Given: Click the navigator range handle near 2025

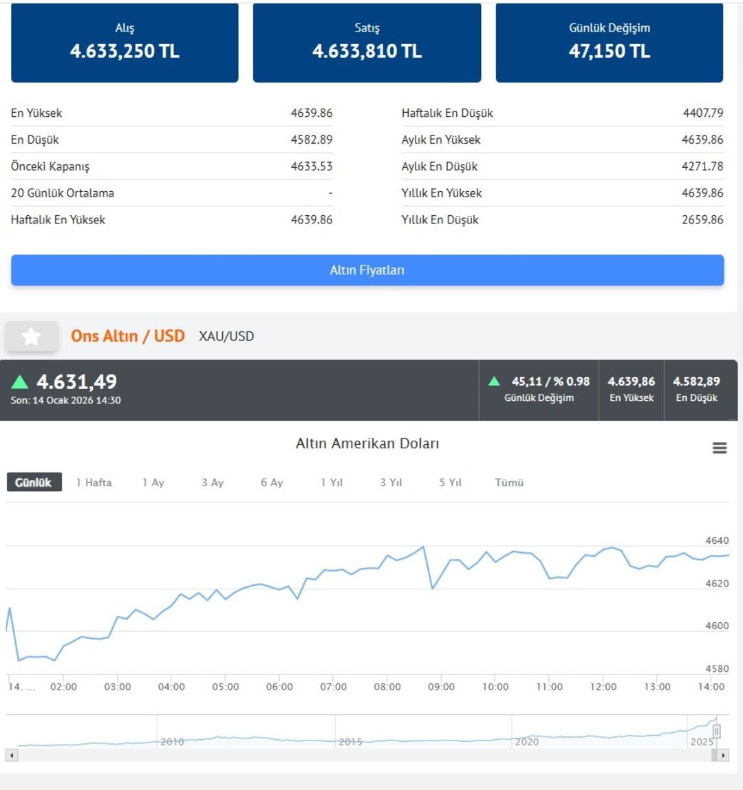Looking at the screenshot, I should (716, 731).
